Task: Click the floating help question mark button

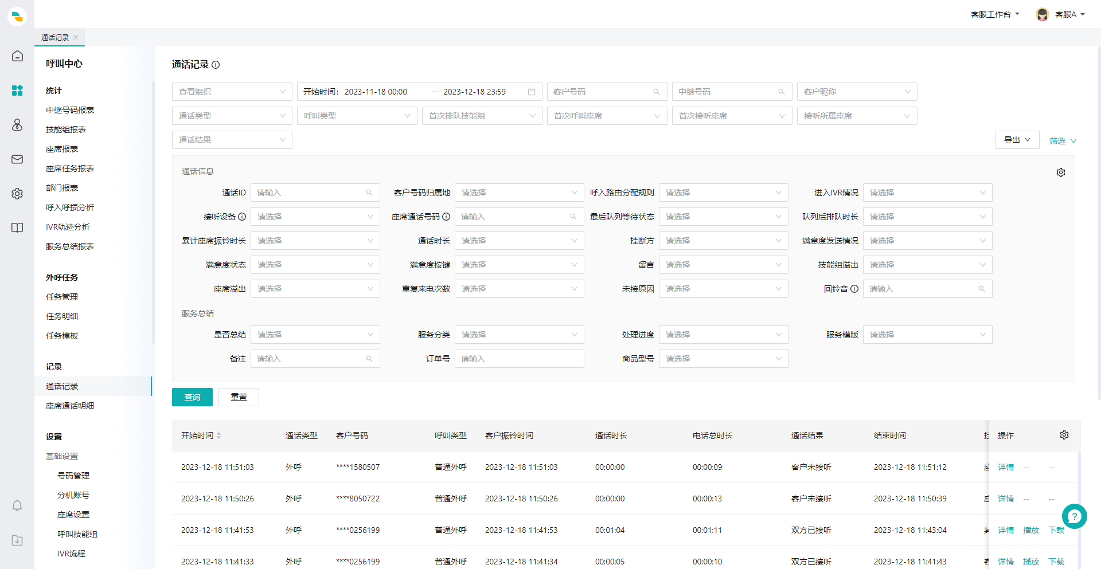Action: pos(1075,516)
